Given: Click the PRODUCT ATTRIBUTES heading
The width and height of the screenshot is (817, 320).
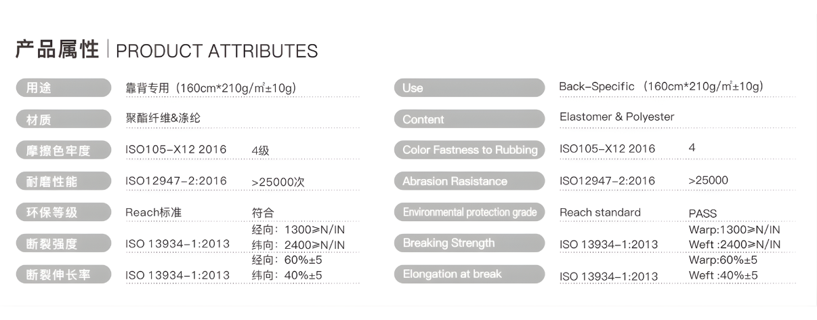Looking at the screenshot, I should [x=217, y=51].
